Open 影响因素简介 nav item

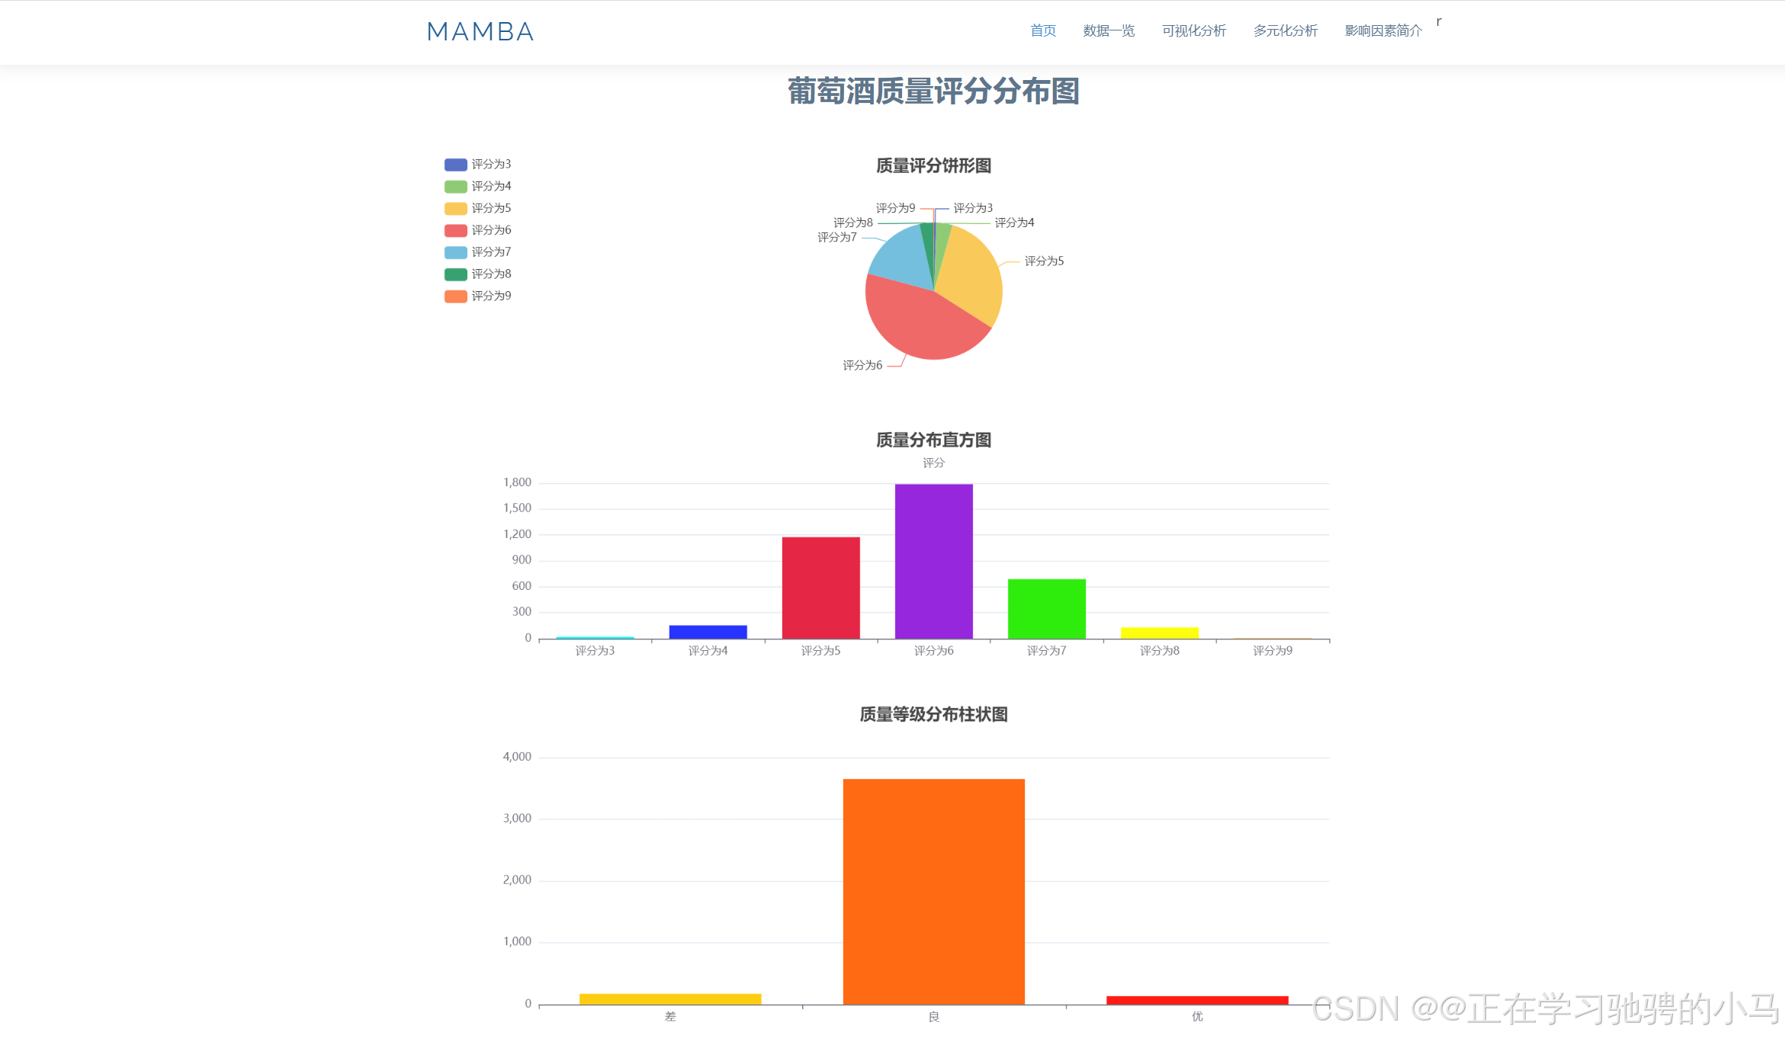click(x=1382, y=30)
